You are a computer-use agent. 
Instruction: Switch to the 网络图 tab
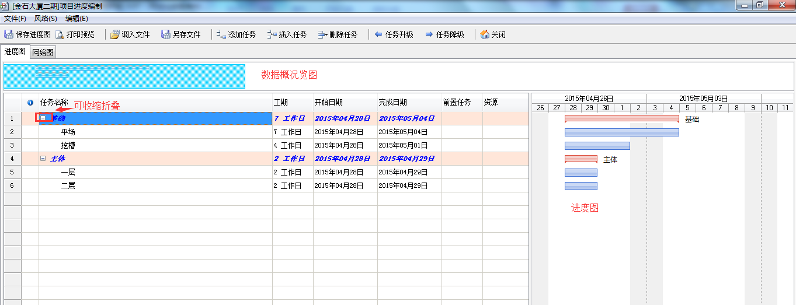click(43, 52)
